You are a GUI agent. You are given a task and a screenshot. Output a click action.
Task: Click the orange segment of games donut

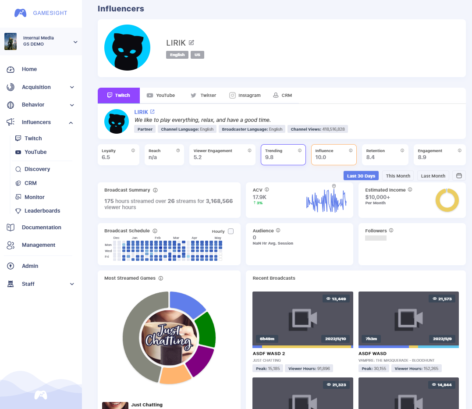[174, 375]
